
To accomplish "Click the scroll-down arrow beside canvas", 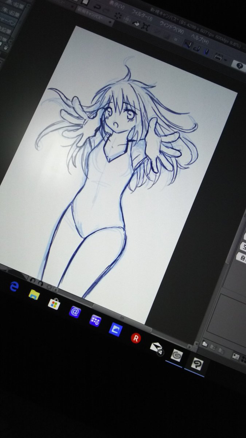I will tap(196, 343).
